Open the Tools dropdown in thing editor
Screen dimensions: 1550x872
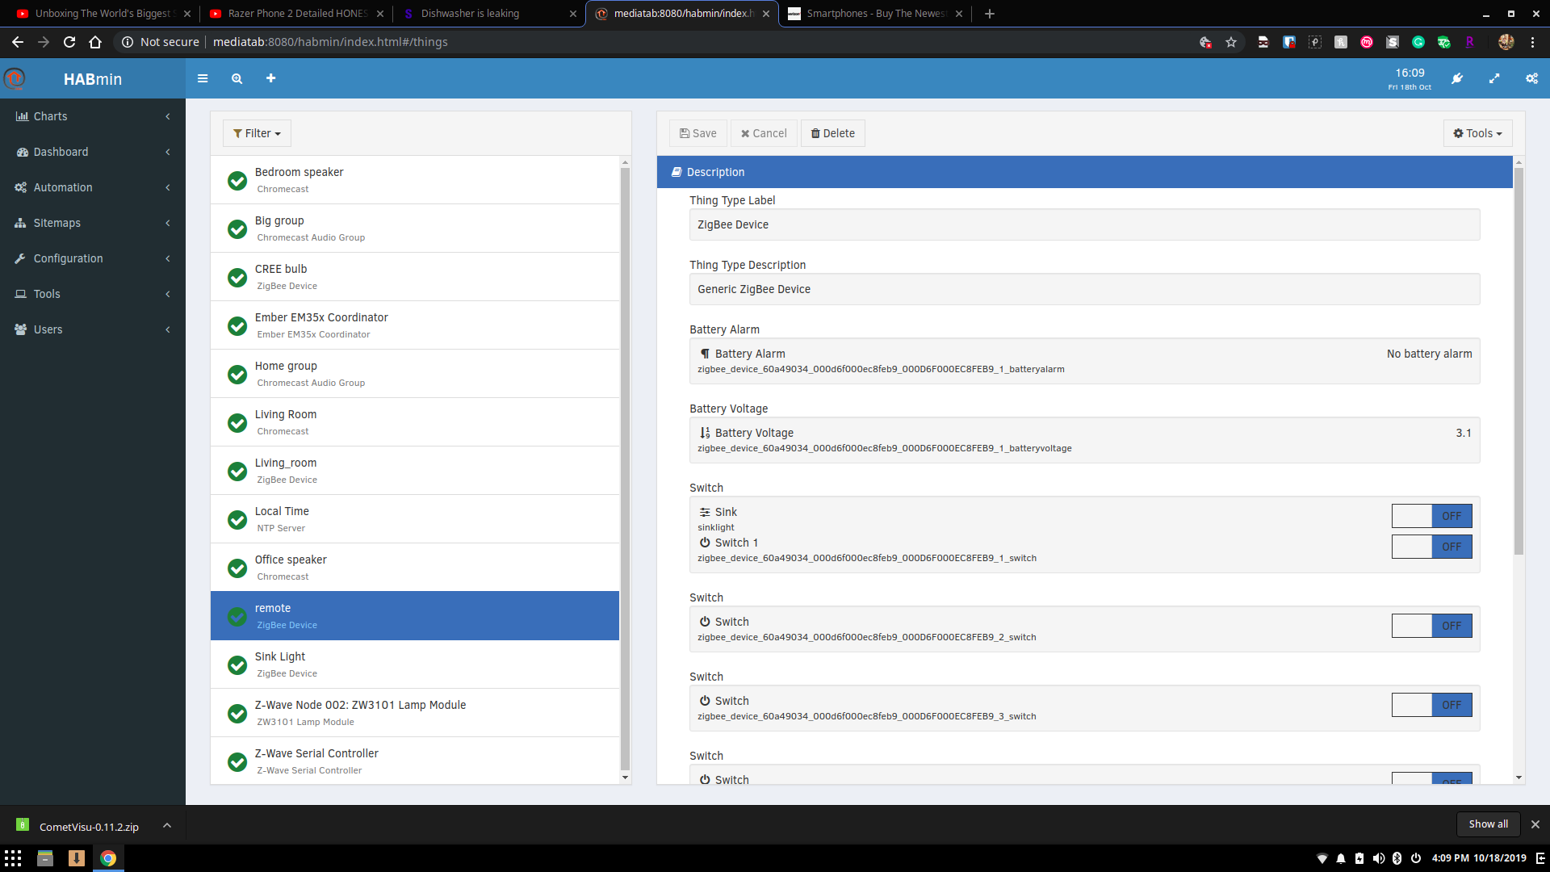pos(1477,133)
